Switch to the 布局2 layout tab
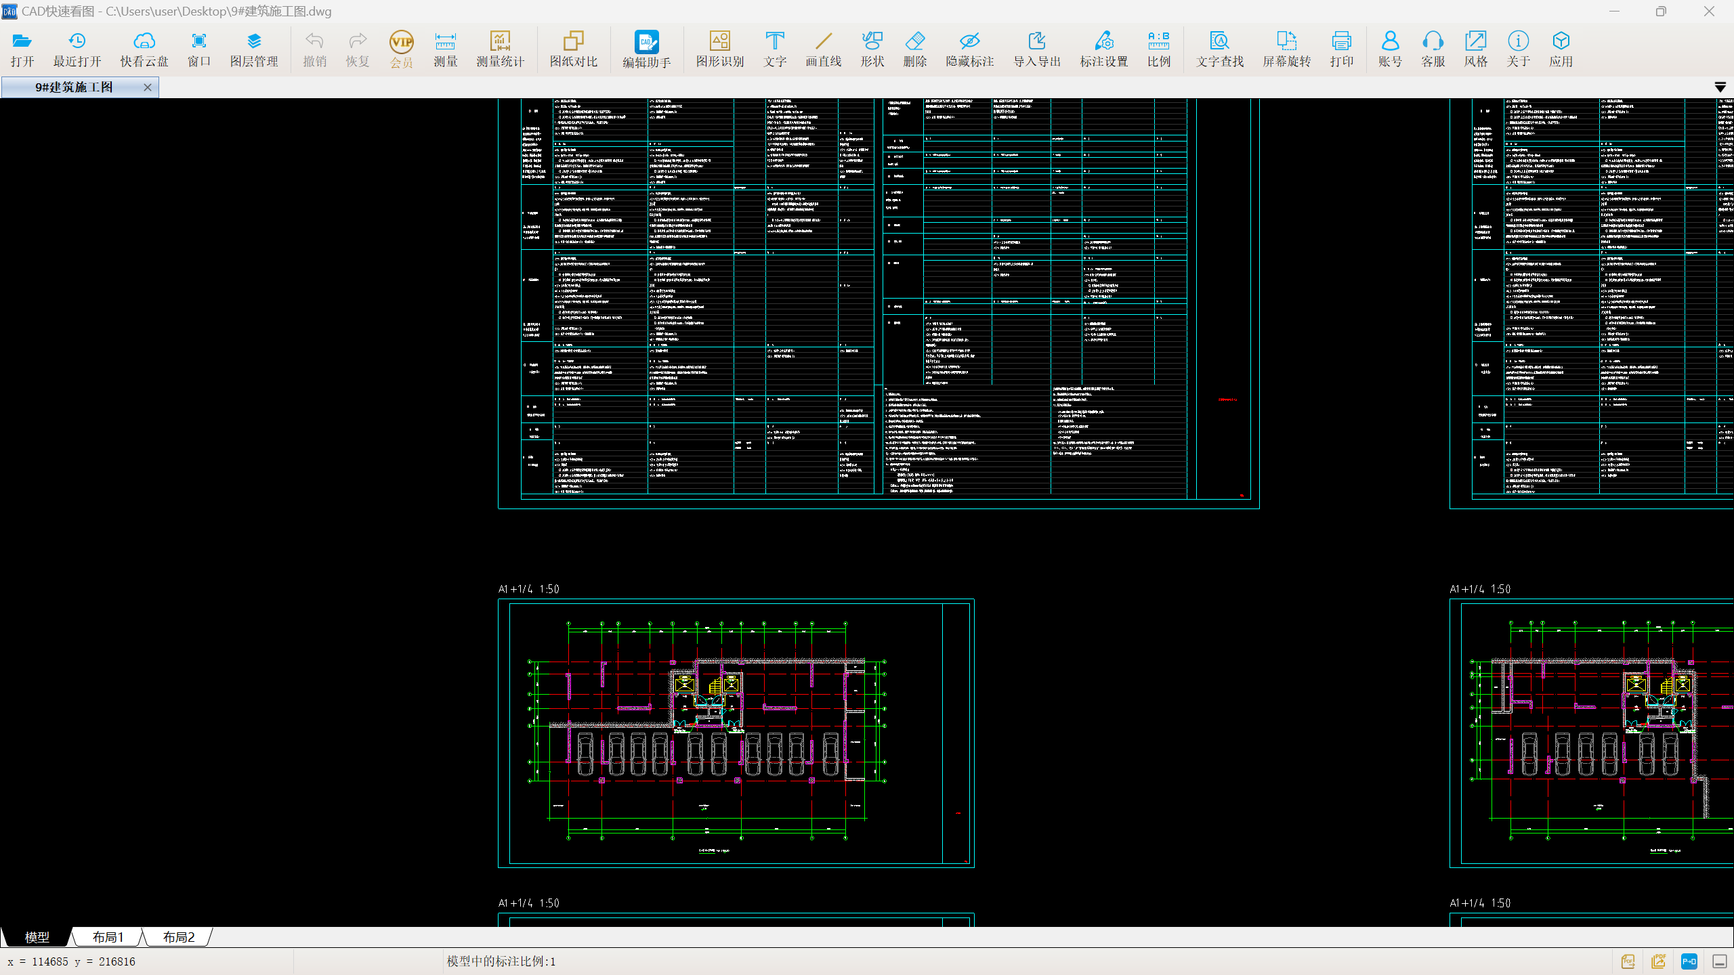 179,937
